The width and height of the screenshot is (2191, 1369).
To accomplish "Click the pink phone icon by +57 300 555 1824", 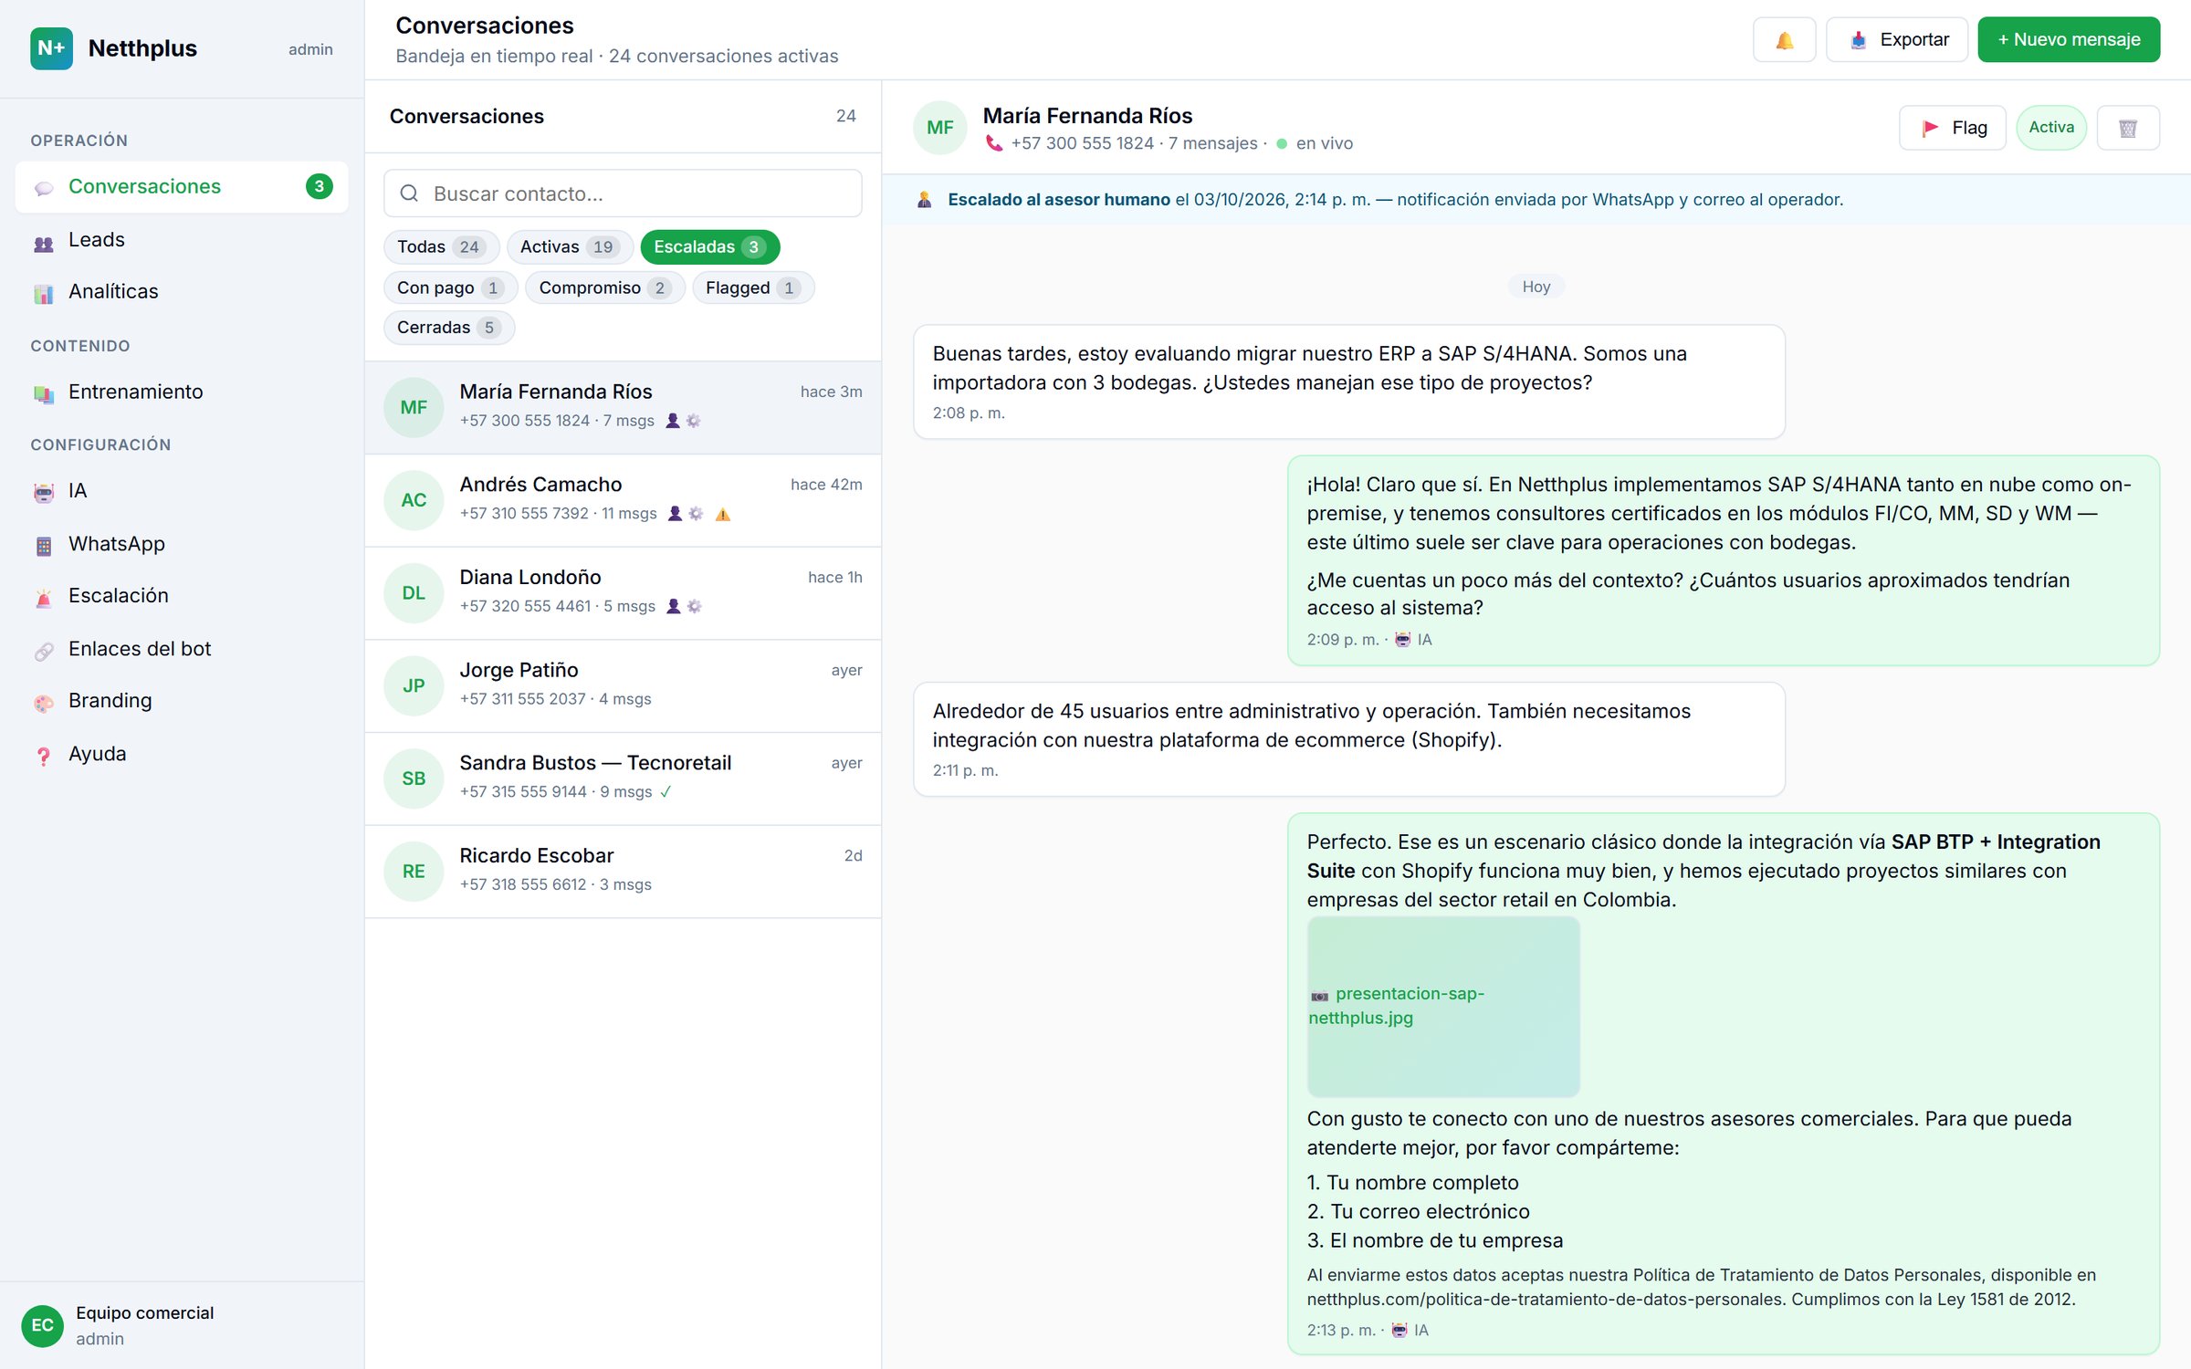I will click(993, 143).
